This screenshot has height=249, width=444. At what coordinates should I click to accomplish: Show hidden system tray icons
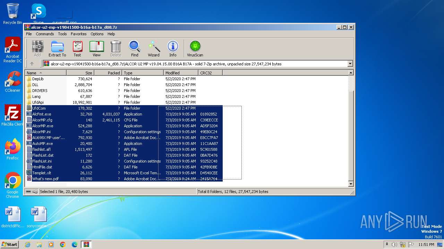[x=387, y=245]
